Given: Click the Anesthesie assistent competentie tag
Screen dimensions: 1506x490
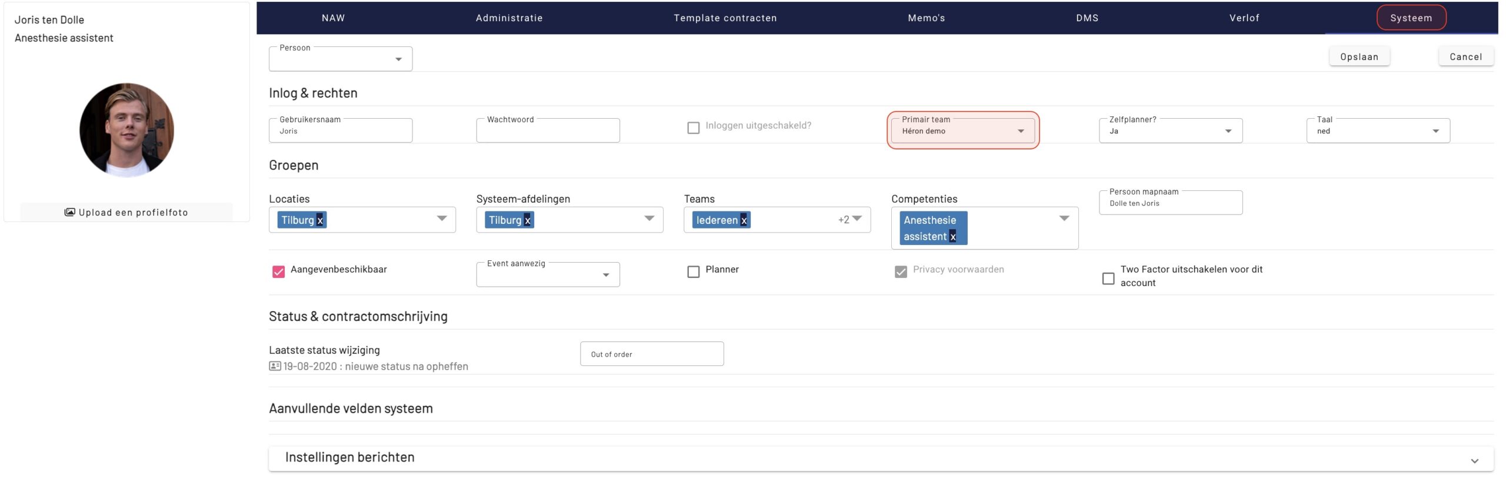Looking at the screenshot, I should point(933,228).
